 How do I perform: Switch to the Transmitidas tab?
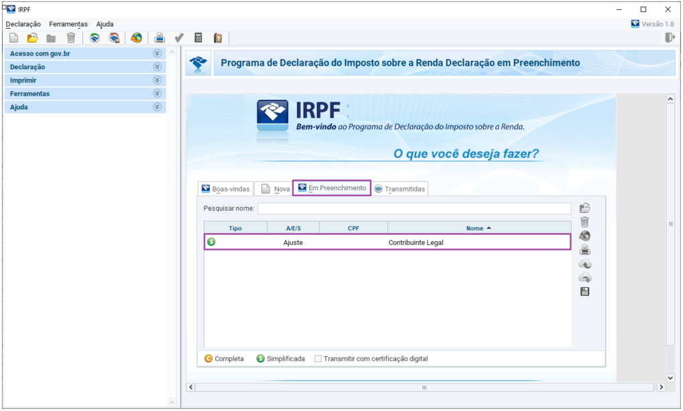(x=400, y=189)
